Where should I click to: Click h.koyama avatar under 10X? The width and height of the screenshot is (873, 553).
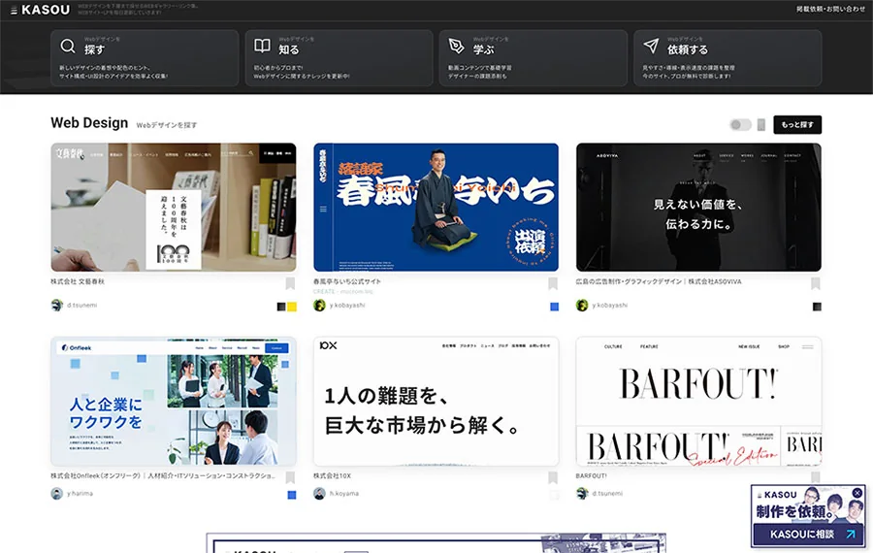click(319, 494)
